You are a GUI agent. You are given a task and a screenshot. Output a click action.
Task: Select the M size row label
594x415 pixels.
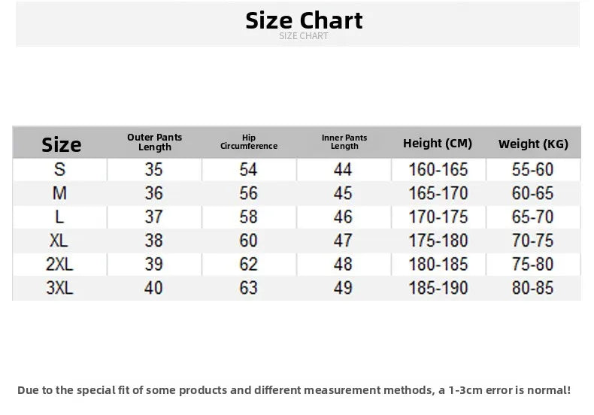pos(59,193)
